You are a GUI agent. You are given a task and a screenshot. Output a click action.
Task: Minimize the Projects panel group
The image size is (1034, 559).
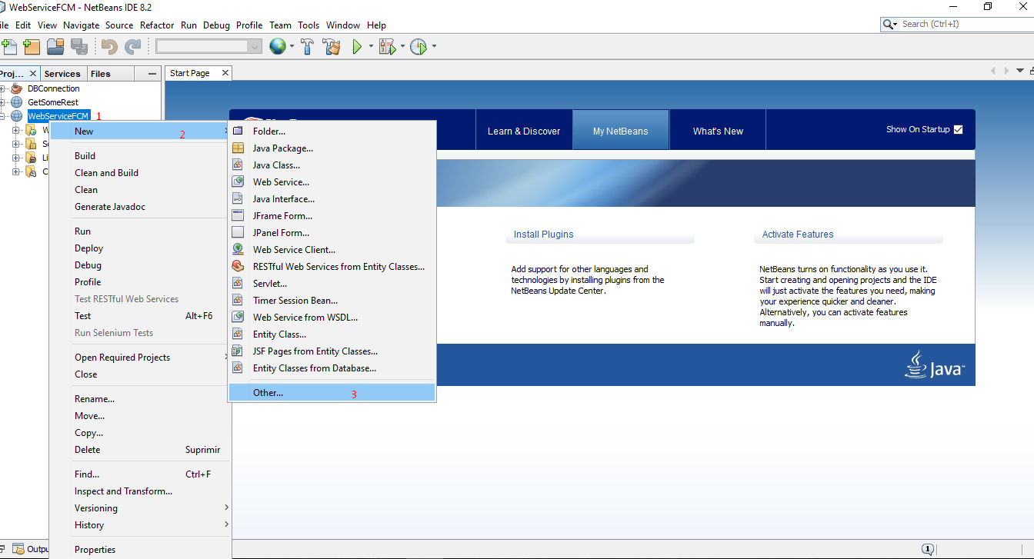(152, 74)
